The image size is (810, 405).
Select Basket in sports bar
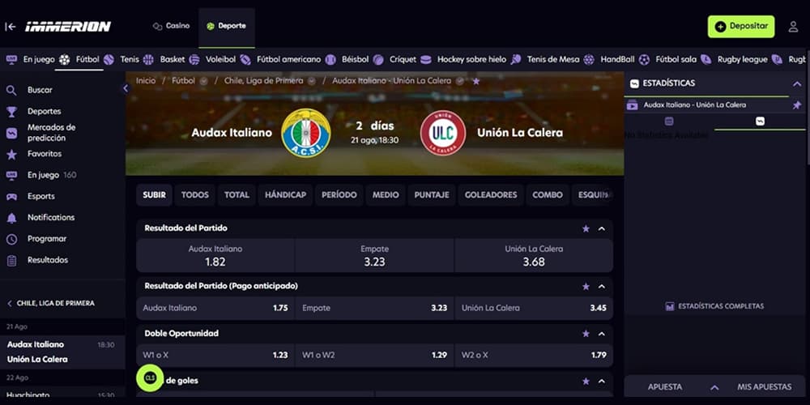tap(164, 59)
